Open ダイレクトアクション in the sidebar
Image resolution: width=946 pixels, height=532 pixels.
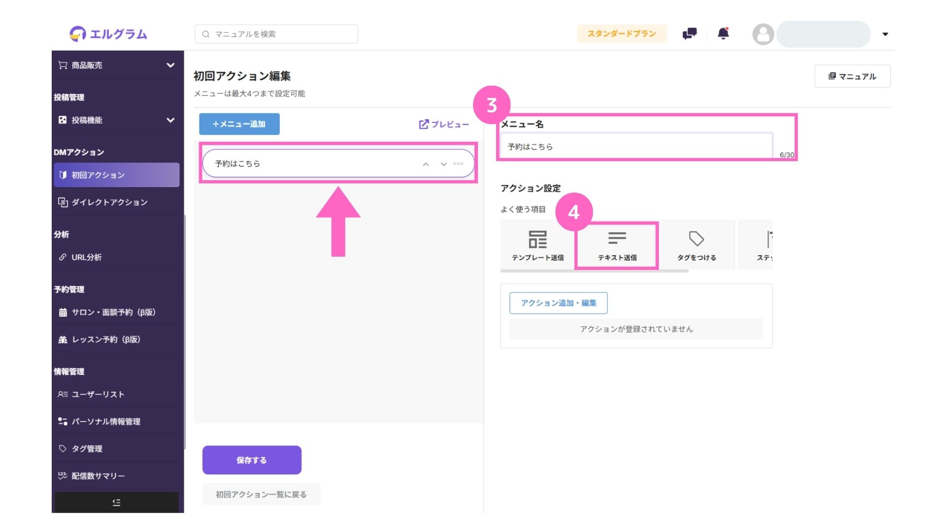pyautogui.click(x=116, y=202)
